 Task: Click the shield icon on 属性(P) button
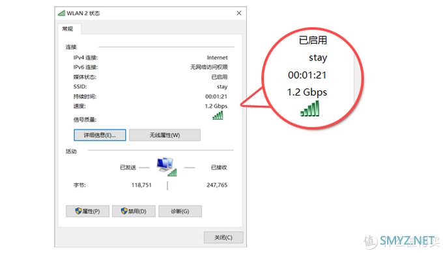point(78,211)
